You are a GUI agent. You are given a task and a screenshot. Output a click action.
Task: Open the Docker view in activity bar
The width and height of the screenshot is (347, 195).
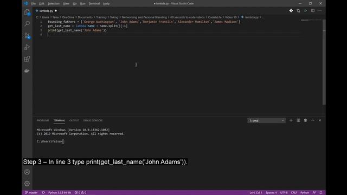click(x=27, y=71)
